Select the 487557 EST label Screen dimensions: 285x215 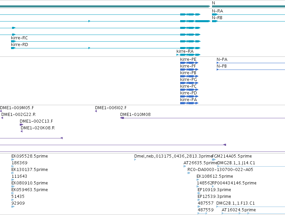pos(206,203)
